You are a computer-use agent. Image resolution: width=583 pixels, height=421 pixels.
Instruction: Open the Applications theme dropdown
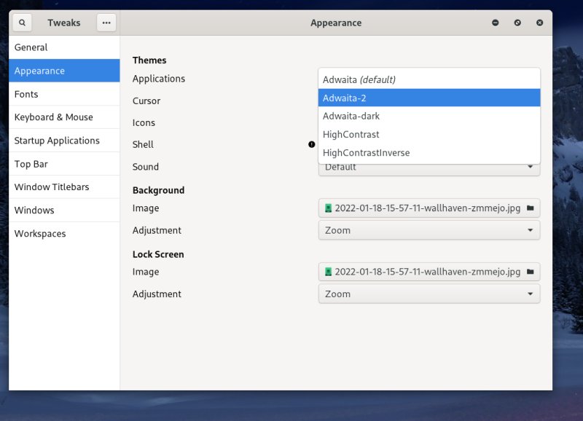click(x=429, y=79)
